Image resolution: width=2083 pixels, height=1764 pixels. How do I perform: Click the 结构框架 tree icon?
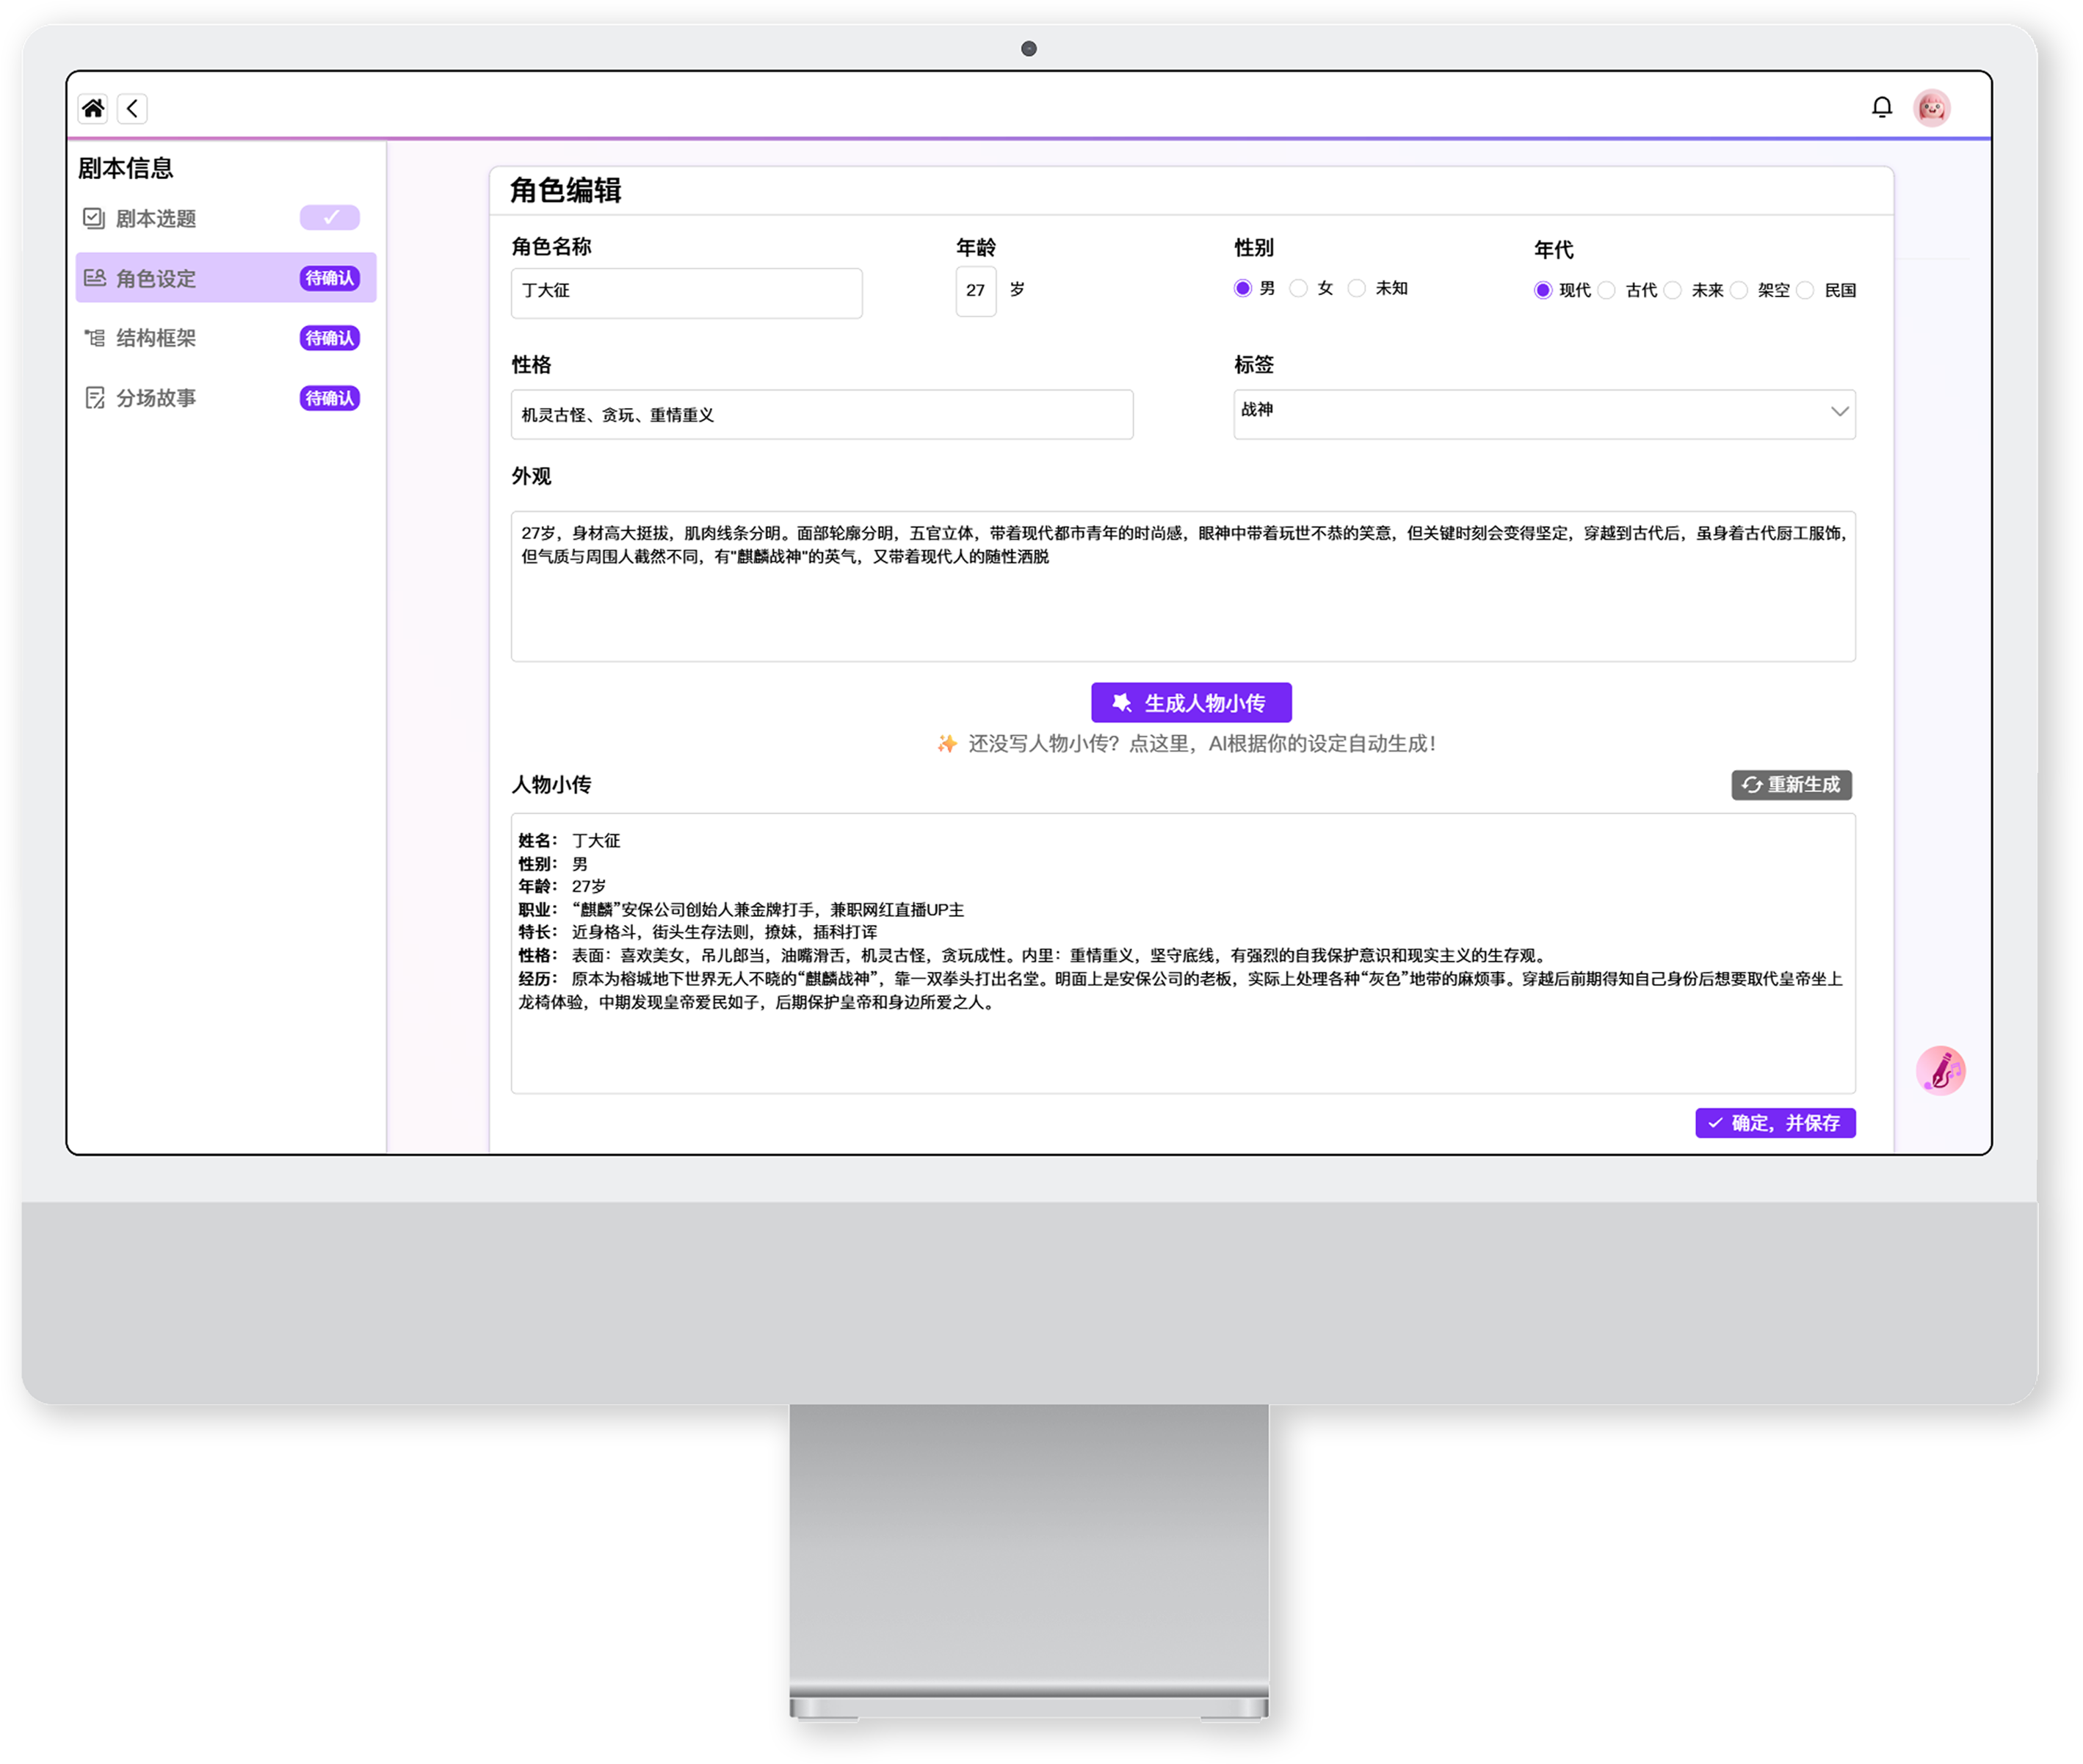94,338
